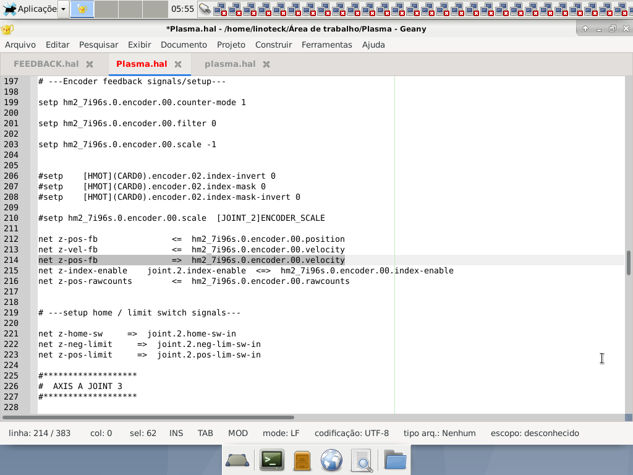Expand the dropdown arrow beside Aplicação

point(64,9)
